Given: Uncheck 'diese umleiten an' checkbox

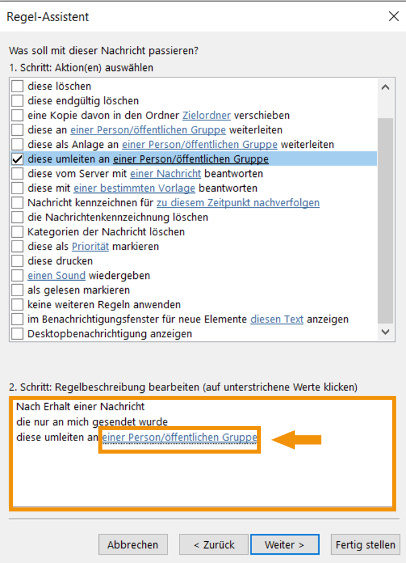Looking at the screenshot, I should (17, 159).
